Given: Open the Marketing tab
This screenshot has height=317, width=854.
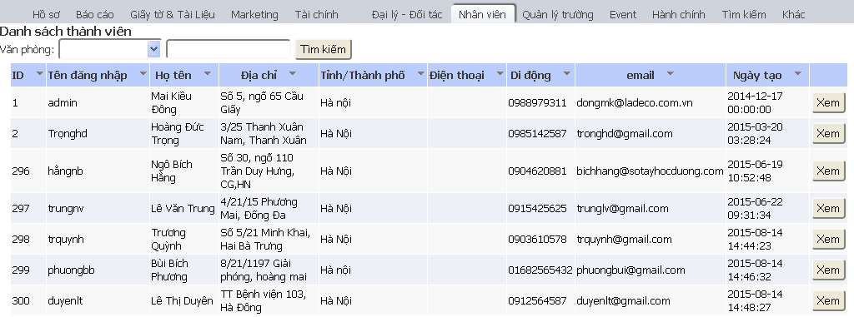Looking at the screenshot, I should (x=254, y=15).
